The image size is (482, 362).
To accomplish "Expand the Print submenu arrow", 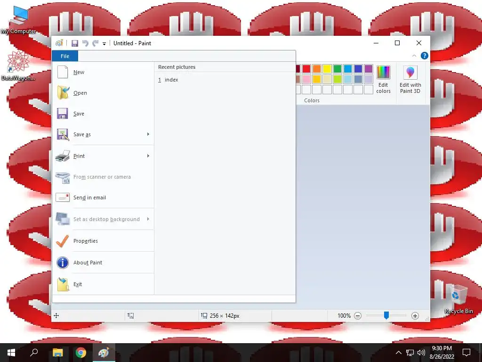I will (x=148, y=156).
